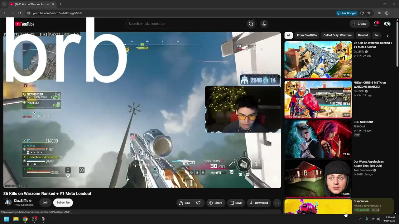The image size is (399, 224).
Task: Open a new browser tab
Action: click(60, 4)
